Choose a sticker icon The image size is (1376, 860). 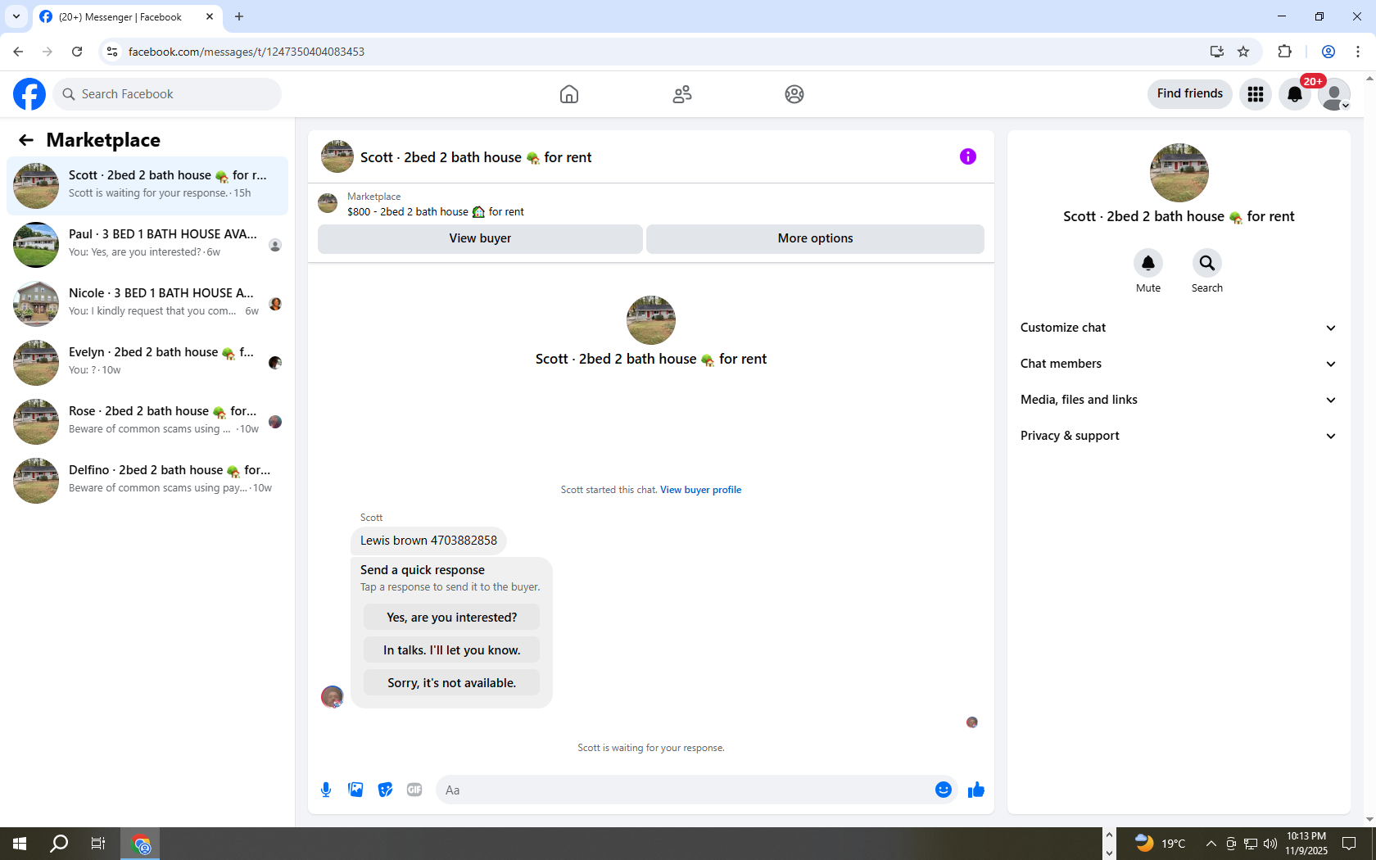tap(385, 790)
